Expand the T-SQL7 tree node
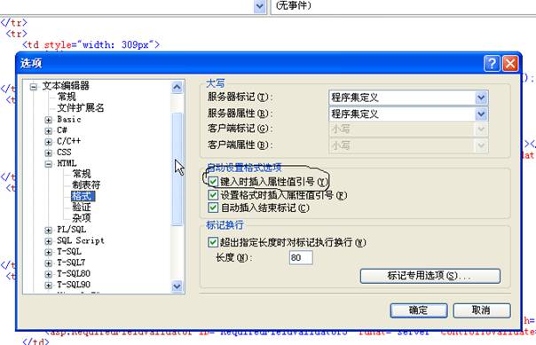Screen dimensions: 536x345 49,263
